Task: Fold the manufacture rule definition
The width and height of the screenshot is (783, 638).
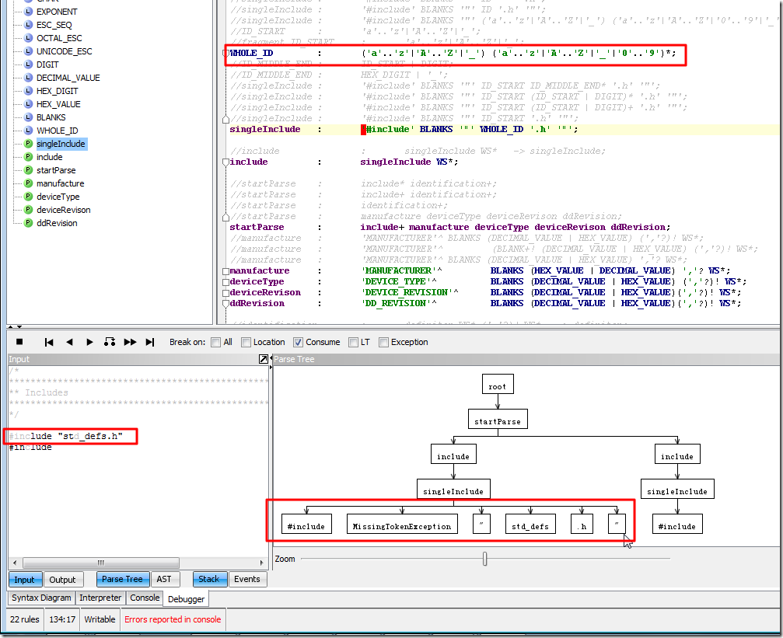Action: click(x=225, y=271)
